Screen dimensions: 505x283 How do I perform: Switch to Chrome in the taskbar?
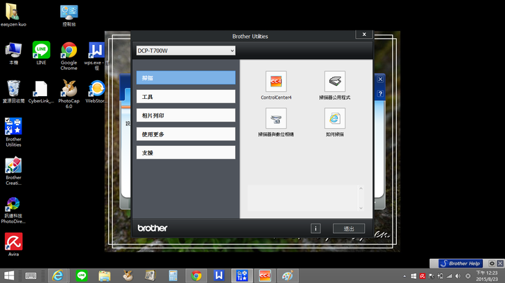pos(196,275)
